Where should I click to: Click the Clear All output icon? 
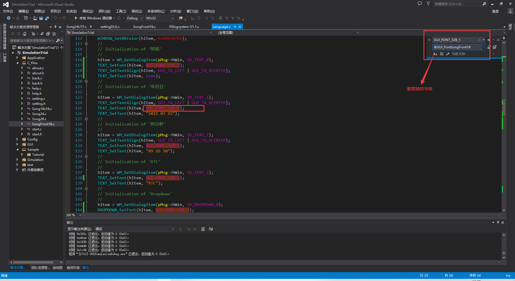(203, 229)
